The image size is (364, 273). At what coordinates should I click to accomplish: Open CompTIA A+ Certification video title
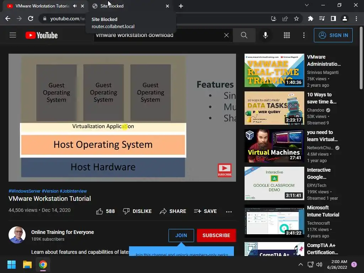(322, 249)
